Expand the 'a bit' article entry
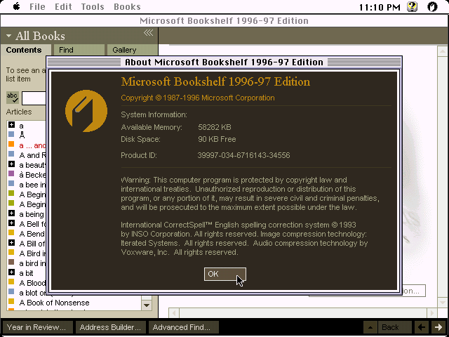Screen dimensions: 449x337 point(12,273)
